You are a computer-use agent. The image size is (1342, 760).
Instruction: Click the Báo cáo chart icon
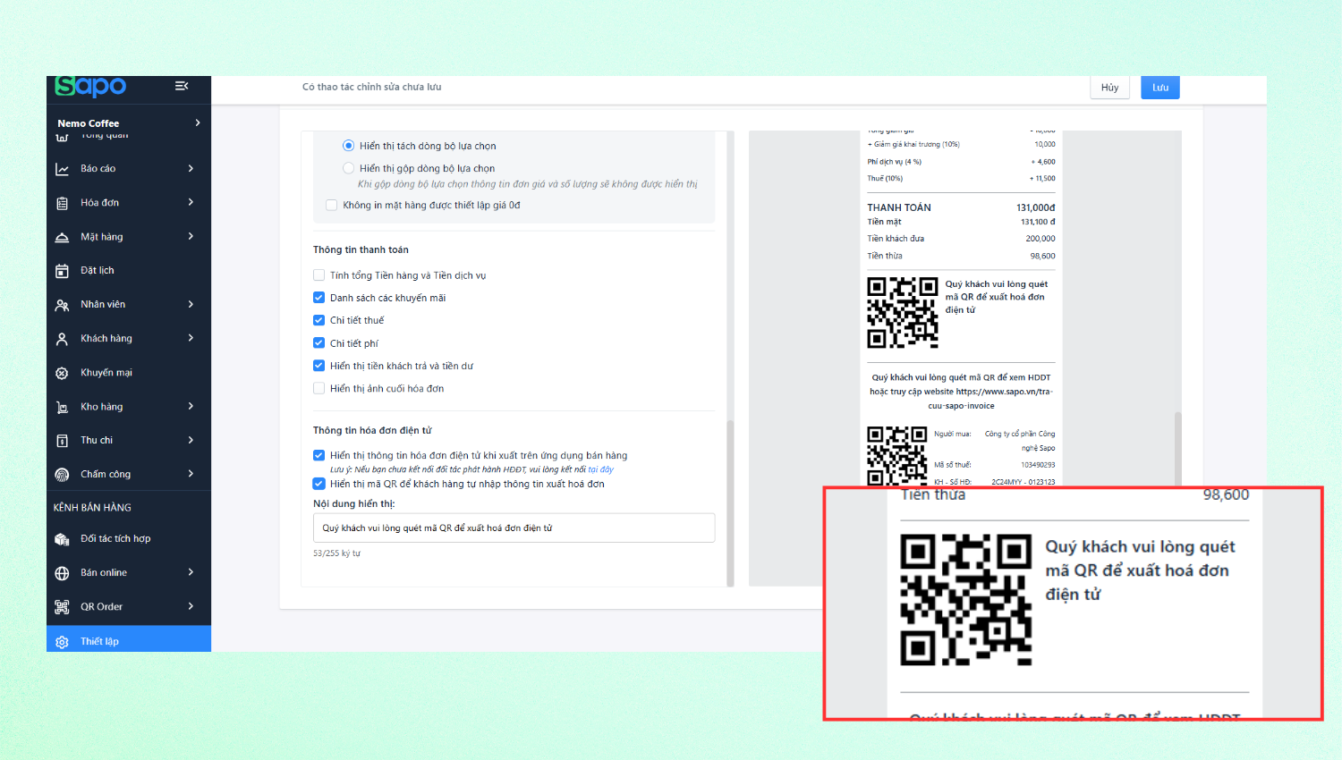[62, 169]
